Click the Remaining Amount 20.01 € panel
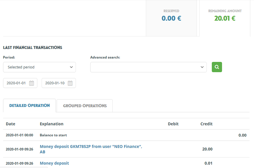Screen dimensions: 254x168 (225, 18)
